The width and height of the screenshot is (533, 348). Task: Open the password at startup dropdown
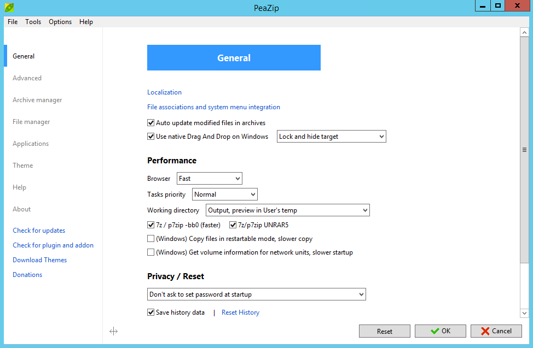(x=257, y=294)
